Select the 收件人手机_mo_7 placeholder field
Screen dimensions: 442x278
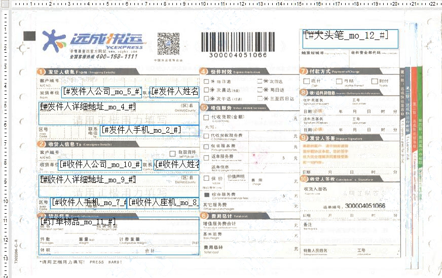point(89,203)
